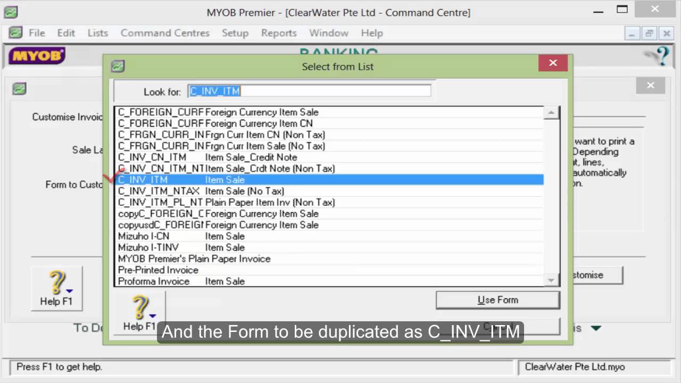The image size is (681, 383).
Task: Select the Mizuho I-TINV row
Action: click(329, 247)
